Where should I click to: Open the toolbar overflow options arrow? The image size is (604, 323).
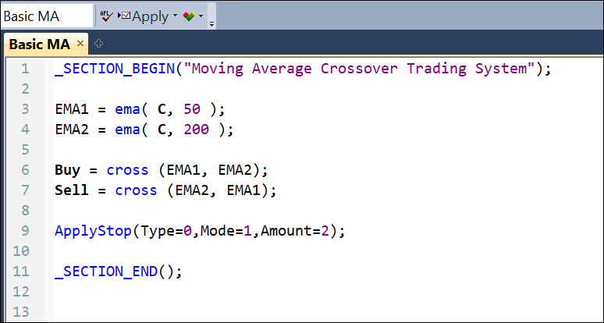pyautogui.click(x=211, y=23)
